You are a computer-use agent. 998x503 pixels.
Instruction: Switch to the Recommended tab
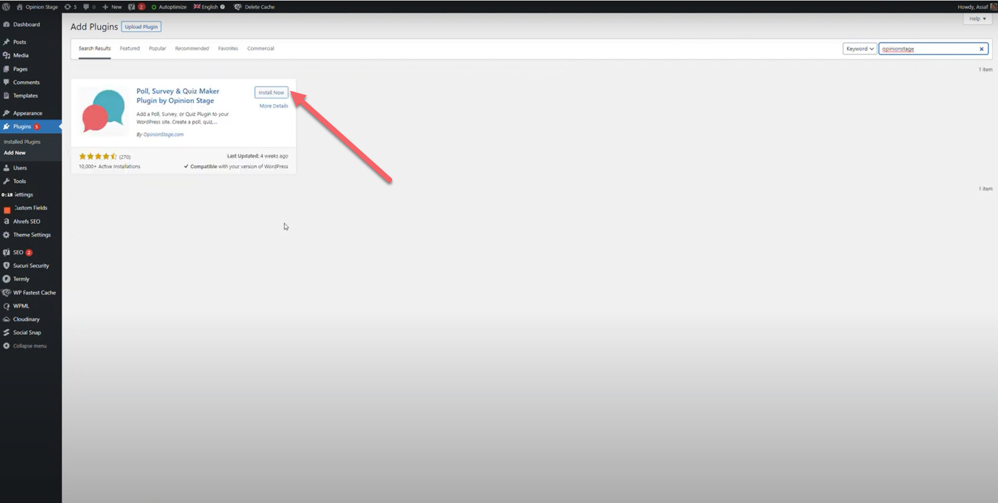point(192,48)
